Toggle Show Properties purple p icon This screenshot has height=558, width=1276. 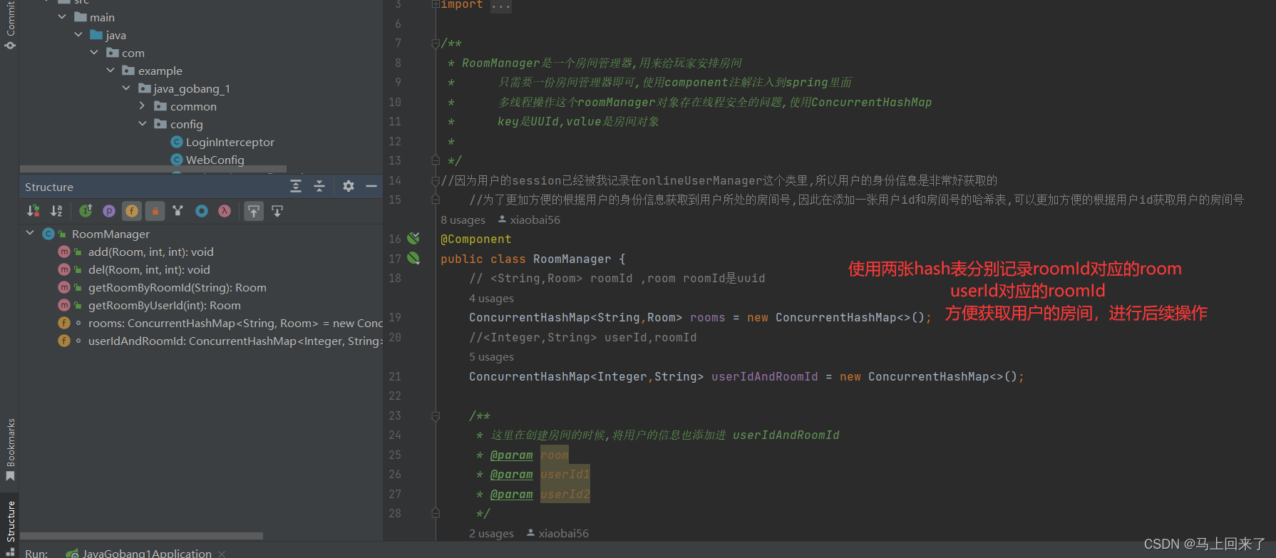109,211
